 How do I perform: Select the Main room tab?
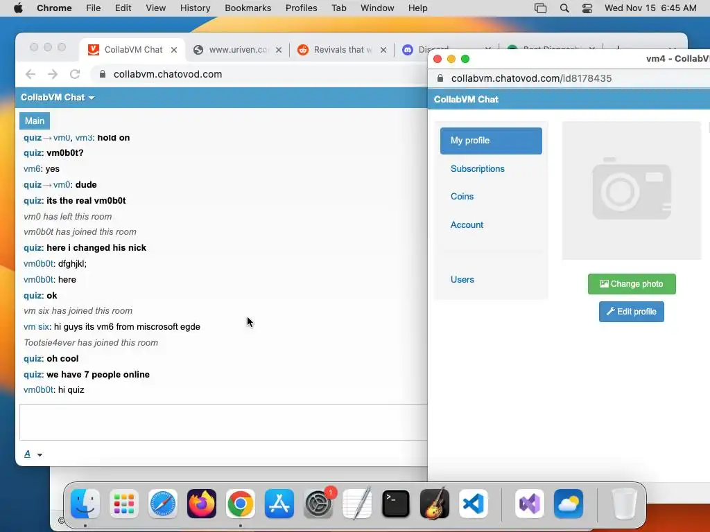[x=35, y=121]
